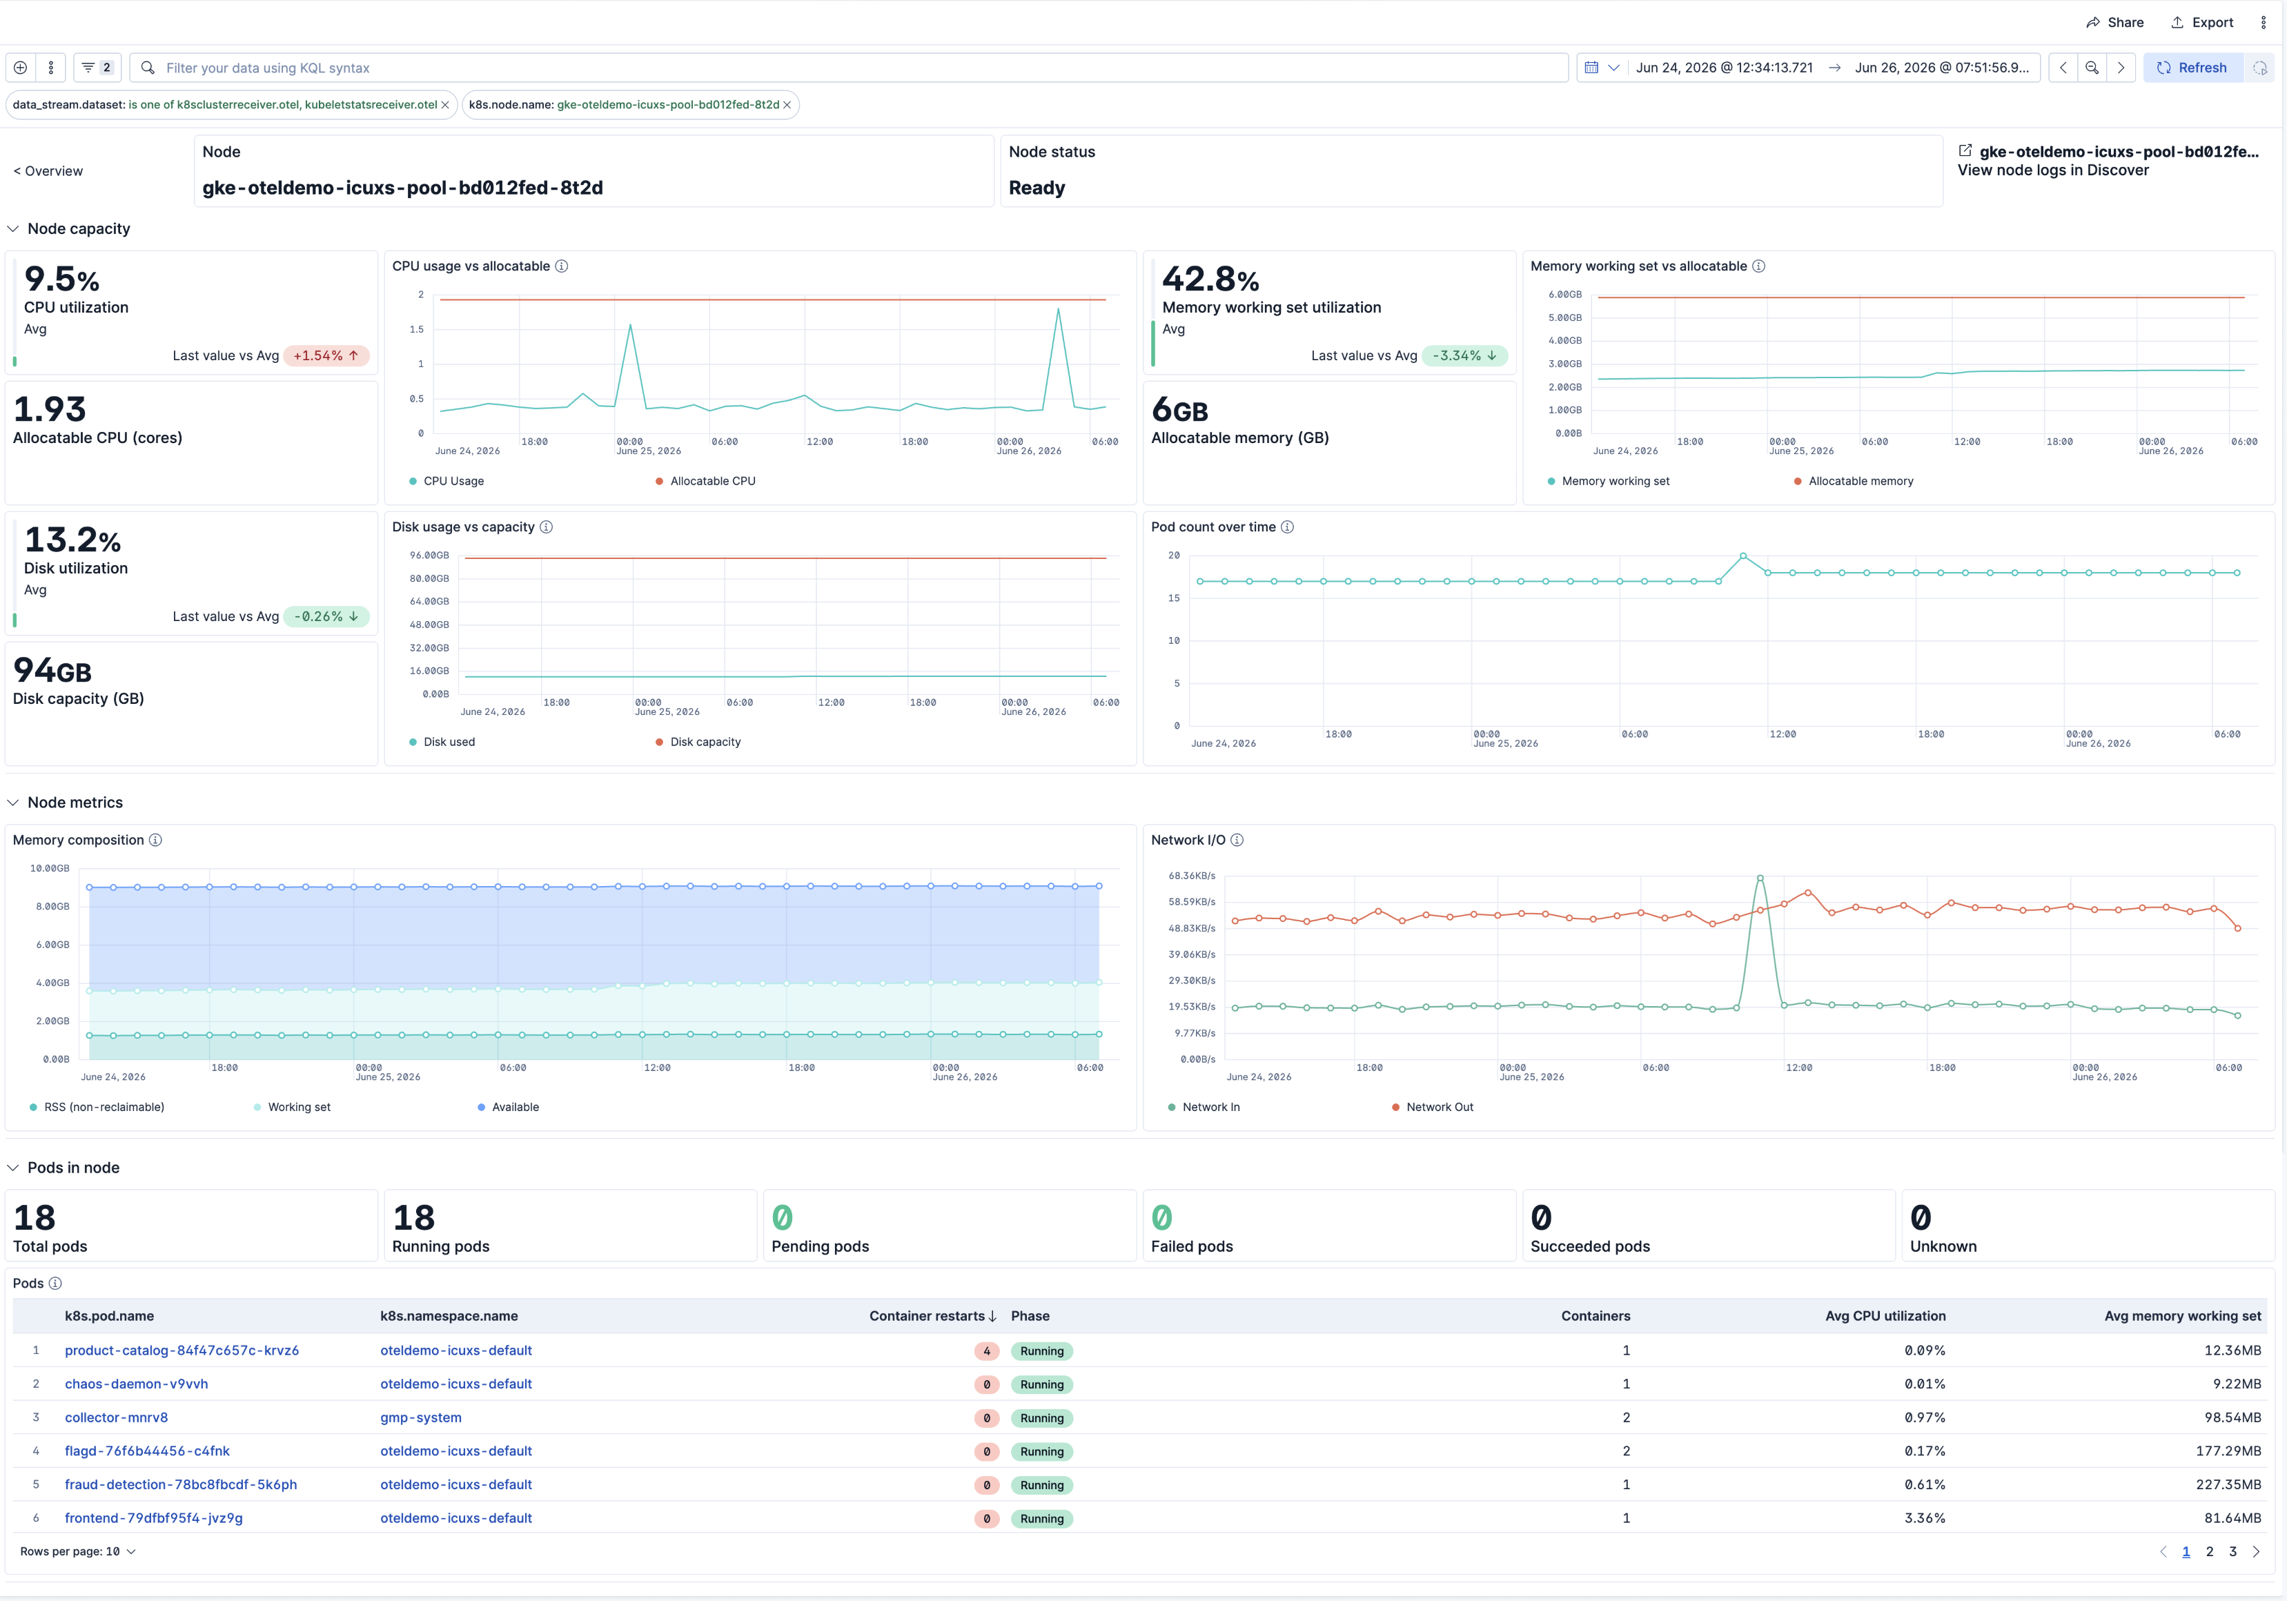Open Rows per page dropdown
Viewport: 2287px width, 1601px height.
(78, 1551)
